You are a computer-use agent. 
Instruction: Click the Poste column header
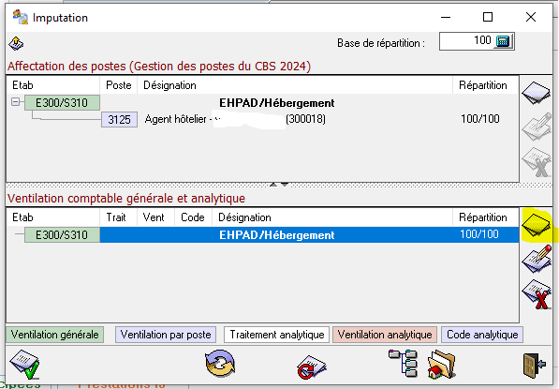(119, 85)
